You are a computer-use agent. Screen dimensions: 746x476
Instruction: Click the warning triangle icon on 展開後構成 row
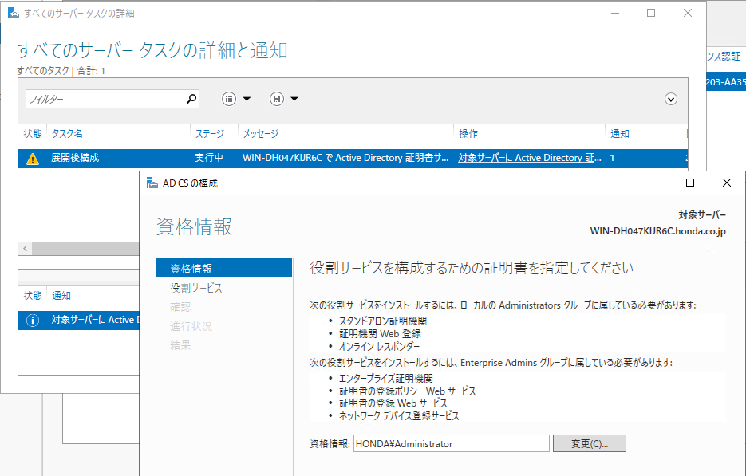(x=33, y=159)
